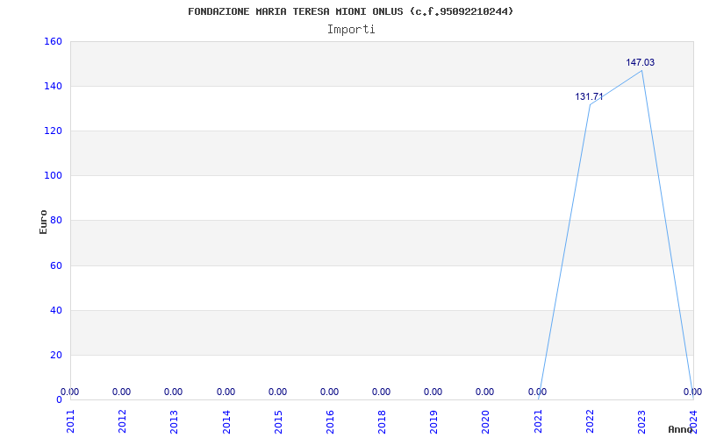Select the 2019 year axis label

[433, 421]
